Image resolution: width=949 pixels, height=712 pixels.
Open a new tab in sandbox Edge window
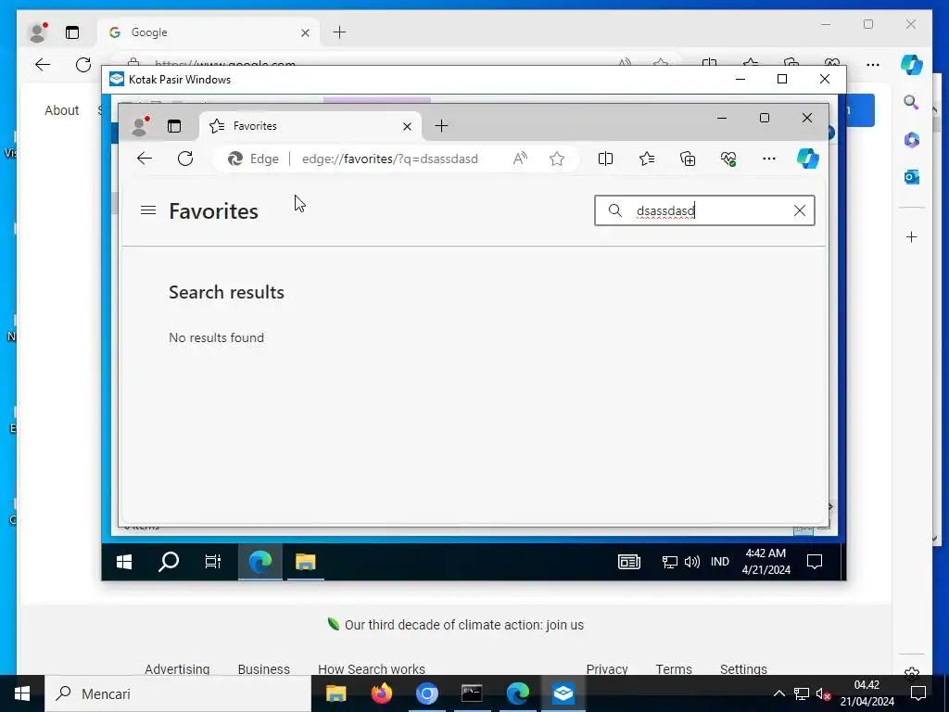click(x=442, y=126)
